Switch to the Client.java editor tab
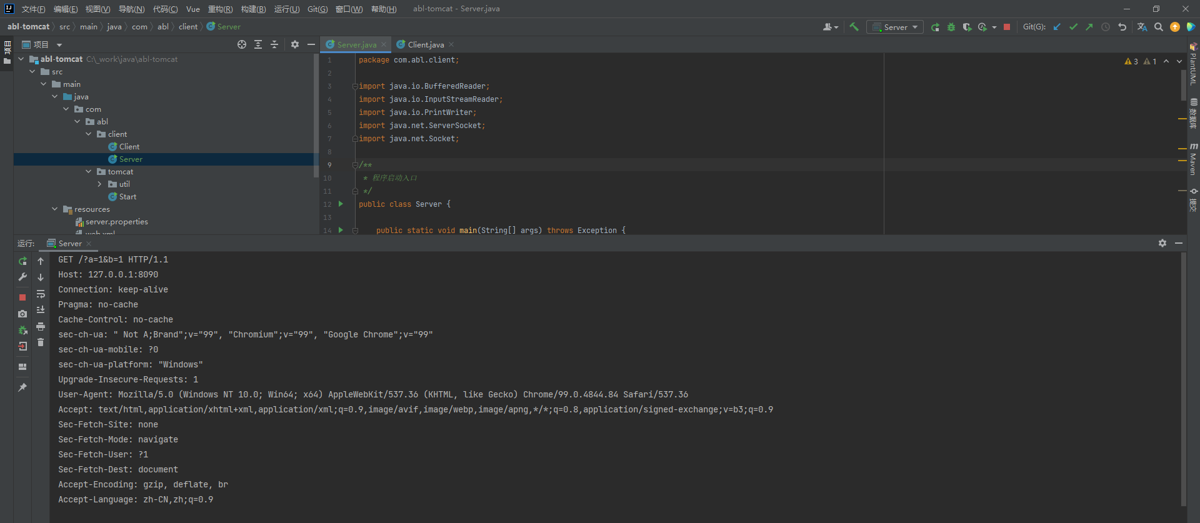Viewport: 1200px width, 523px height. coord(425,44)
